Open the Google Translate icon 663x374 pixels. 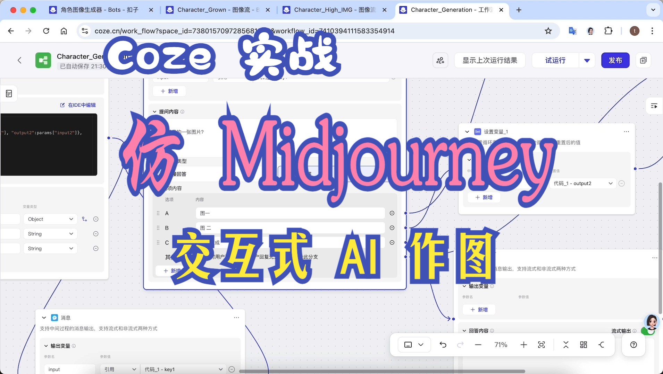coord(572,31)
